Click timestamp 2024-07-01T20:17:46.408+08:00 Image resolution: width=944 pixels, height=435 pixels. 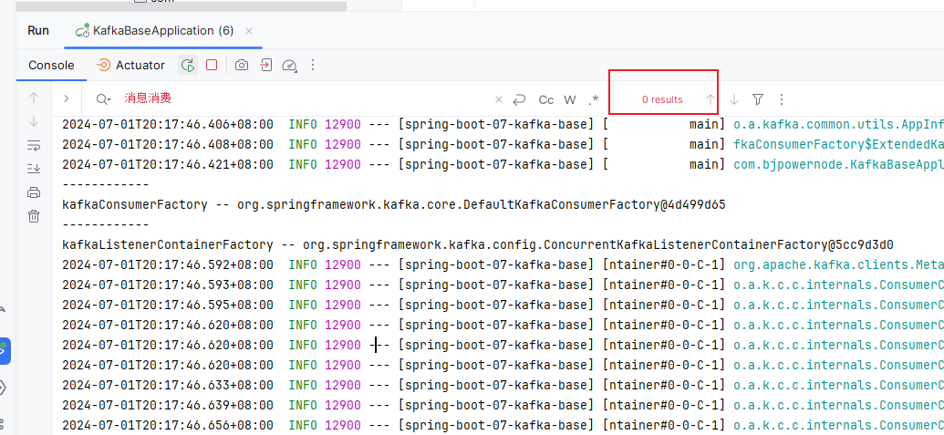coord(168,144)
